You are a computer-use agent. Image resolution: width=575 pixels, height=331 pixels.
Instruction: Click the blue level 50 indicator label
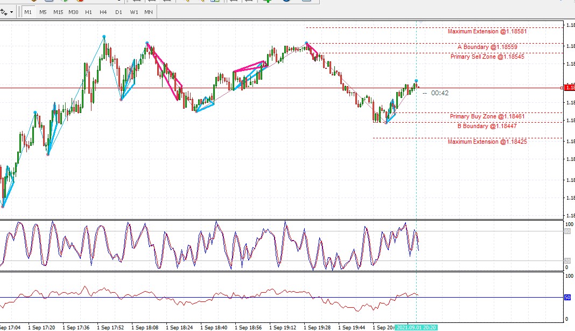567,297
